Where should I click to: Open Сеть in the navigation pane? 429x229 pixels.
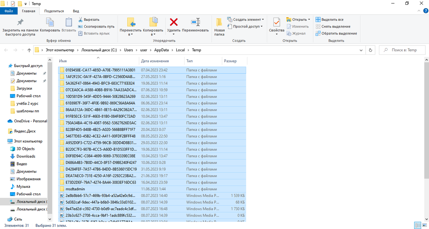coord(15,219)
